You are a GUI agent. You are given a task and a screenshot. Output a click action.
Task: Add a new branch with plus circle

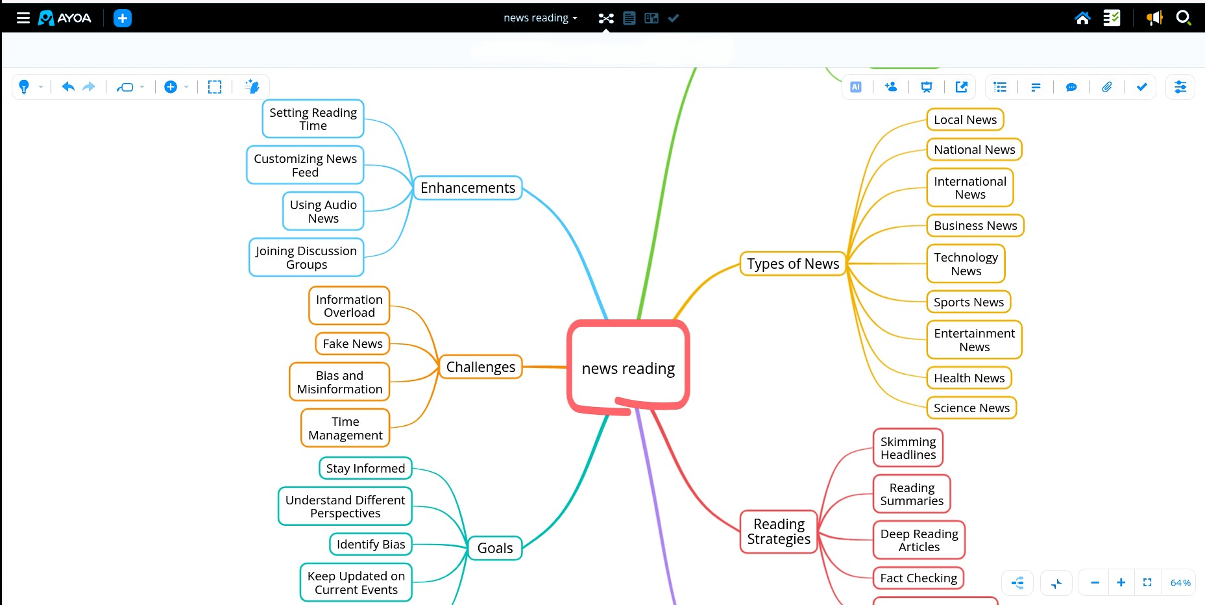(x=171, y=87)
